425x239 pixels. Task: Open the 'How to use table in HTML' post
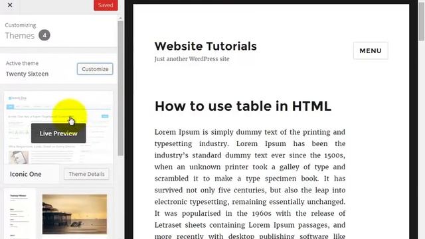pos(243,106)
